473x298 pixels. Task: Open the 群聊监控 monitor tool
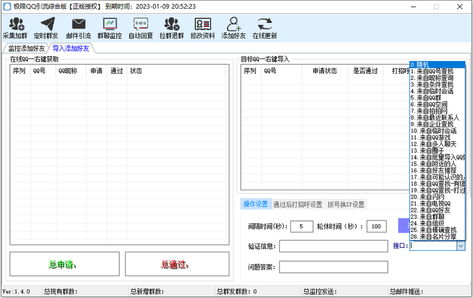pos(109,28)
